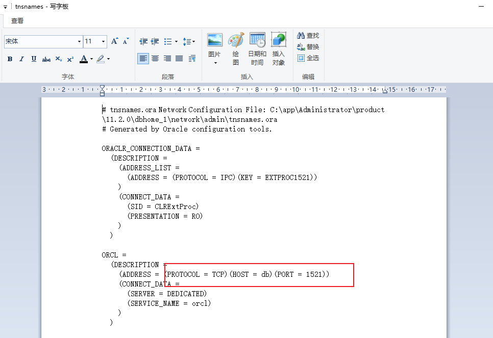Decrease the paragraph indent

coord(143,41)
